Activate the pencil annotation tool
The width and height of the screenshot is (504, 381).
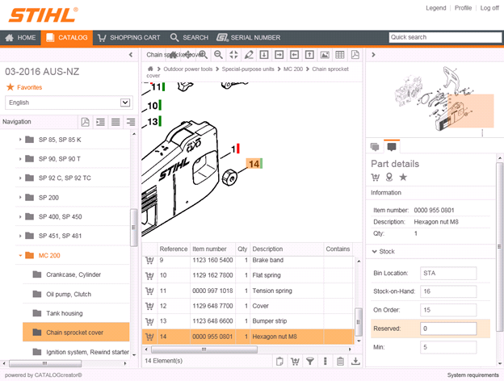pos(249,55)
